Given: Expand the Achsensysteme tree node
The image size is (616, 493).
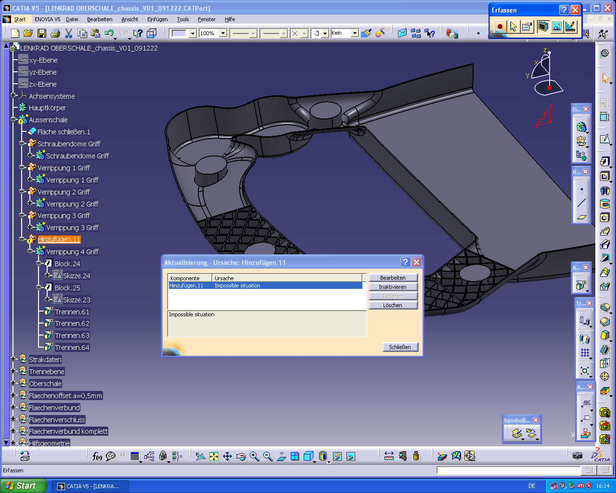Looking at the screenshot, I should click(x=13, y=96).
